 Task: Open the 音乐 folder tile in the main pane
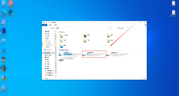pos(110,41)
